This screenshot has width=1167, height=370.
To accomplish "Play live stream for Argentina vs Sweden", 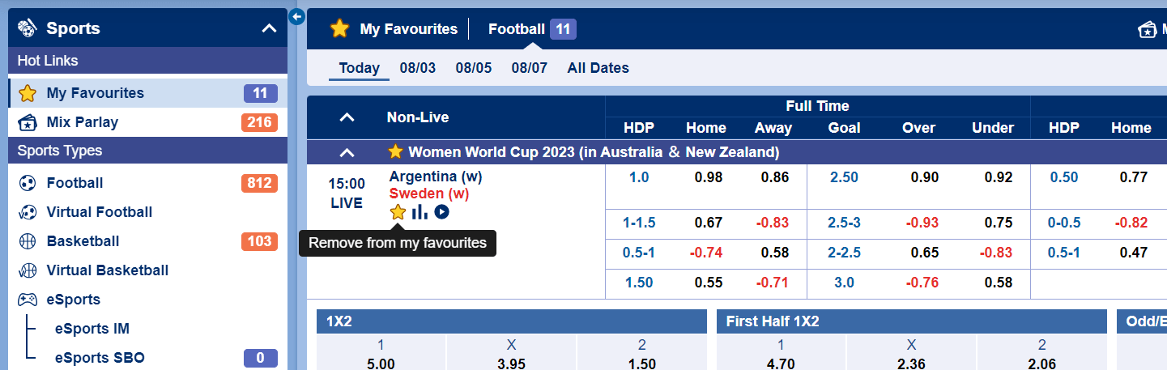I will 441,212.
